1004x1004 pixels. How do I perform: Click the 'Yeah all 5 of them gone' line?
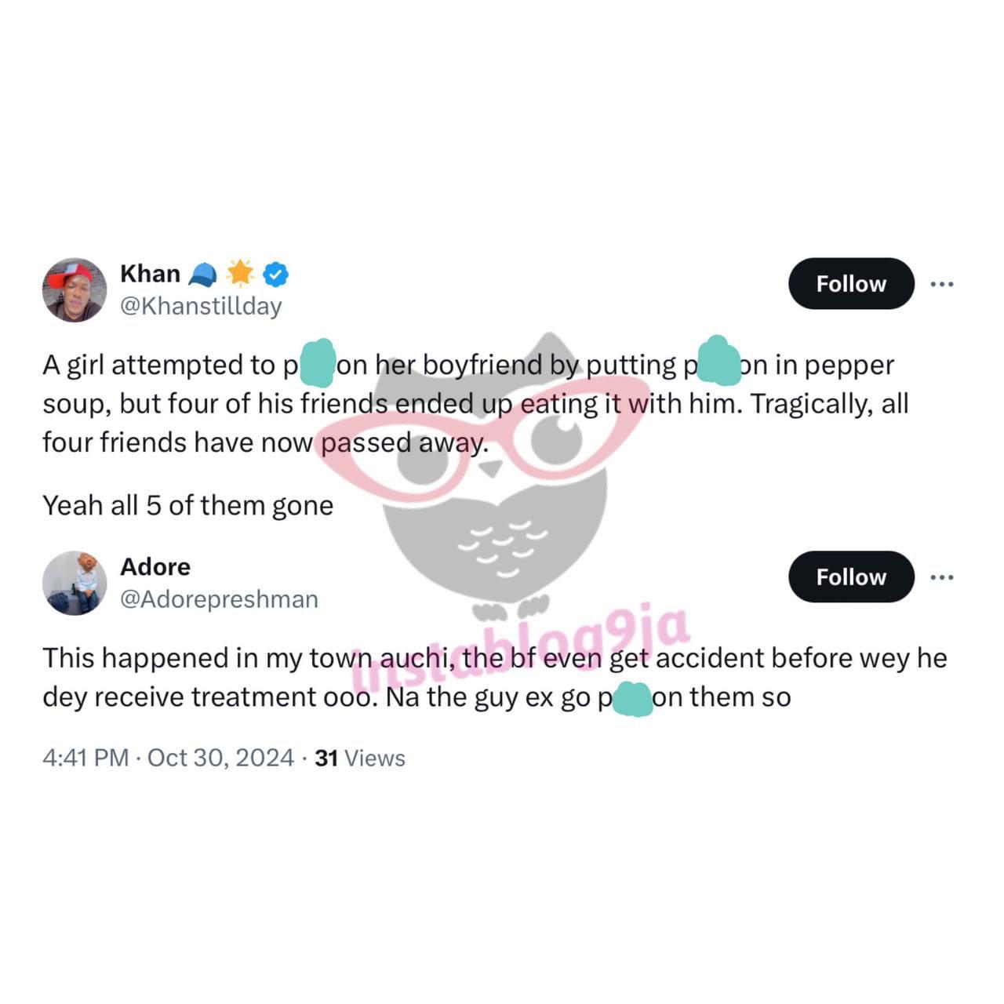[188, 505]
